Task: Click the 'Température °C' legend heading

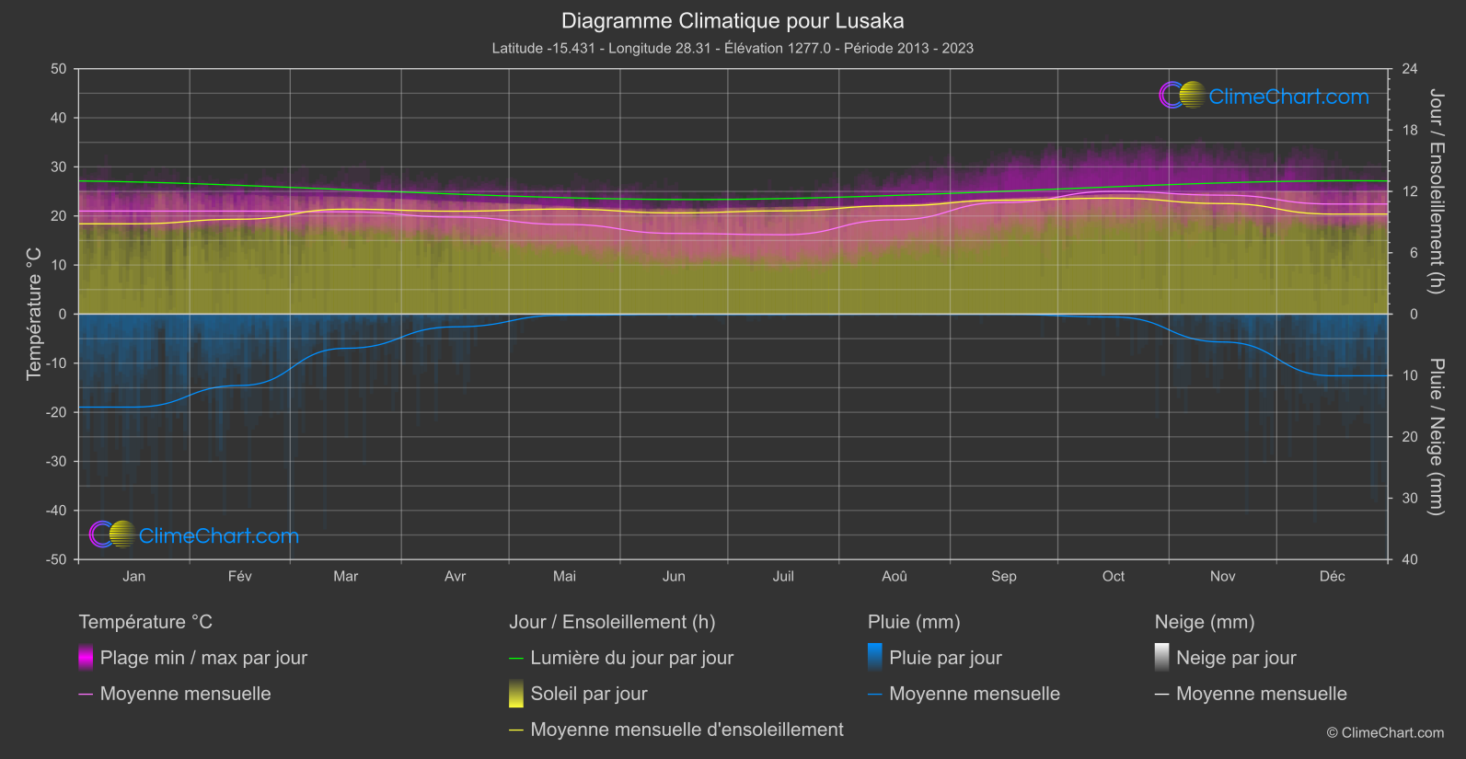Action: click(145, 622)
